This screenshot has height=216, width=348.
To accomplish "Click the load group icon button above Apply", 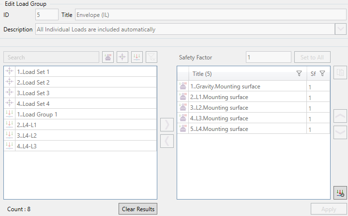I will click(340, 193).
